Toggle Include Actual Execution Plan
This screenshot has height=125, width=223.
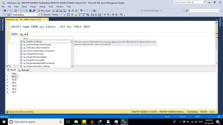coord(80,15)
